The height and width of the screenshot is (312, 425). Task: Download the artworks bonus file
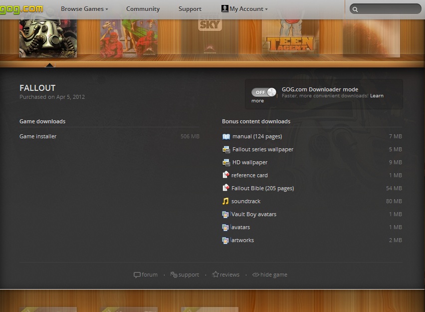point(242,240)
